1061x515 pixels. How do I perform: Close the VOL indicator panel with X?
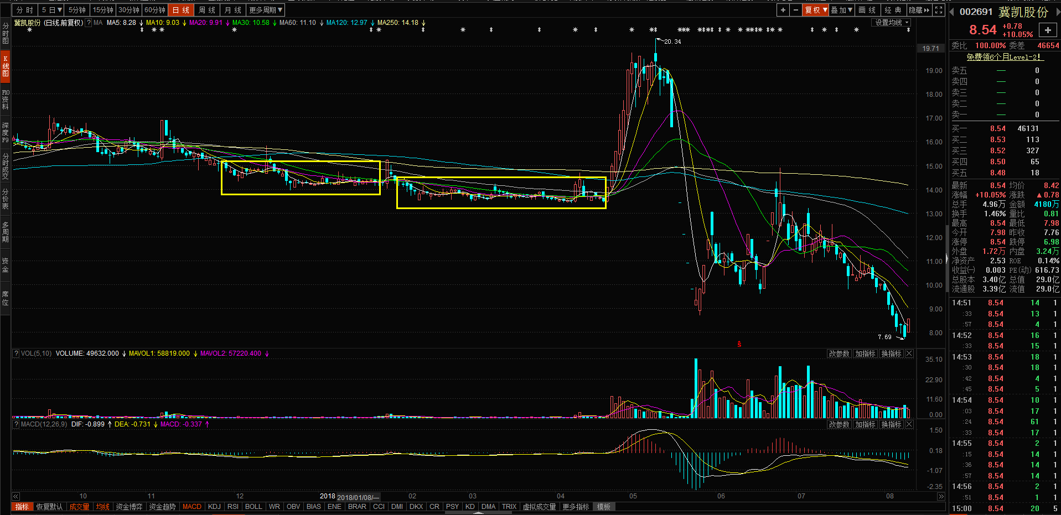909,353
